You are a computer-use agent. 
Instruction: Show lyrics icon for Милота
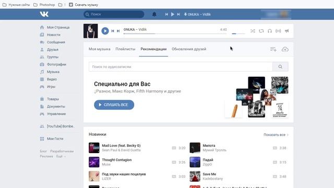(275, 148)
